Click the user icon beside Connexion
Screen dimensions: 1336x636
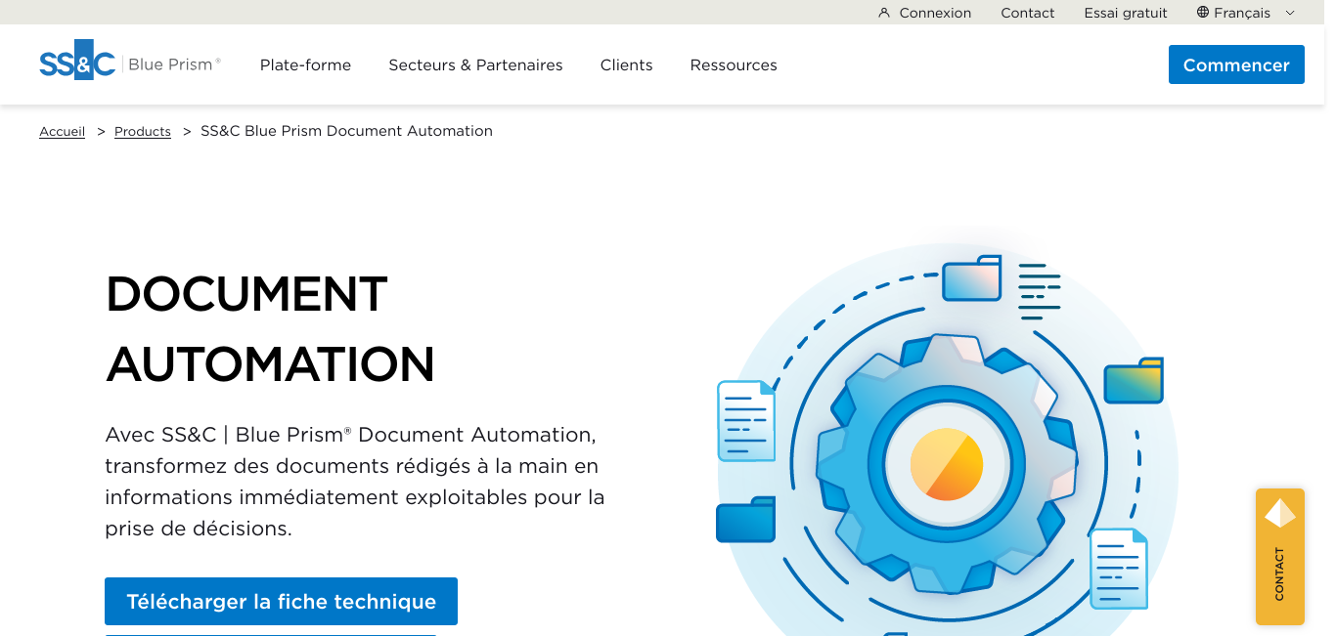pos(884,13)
